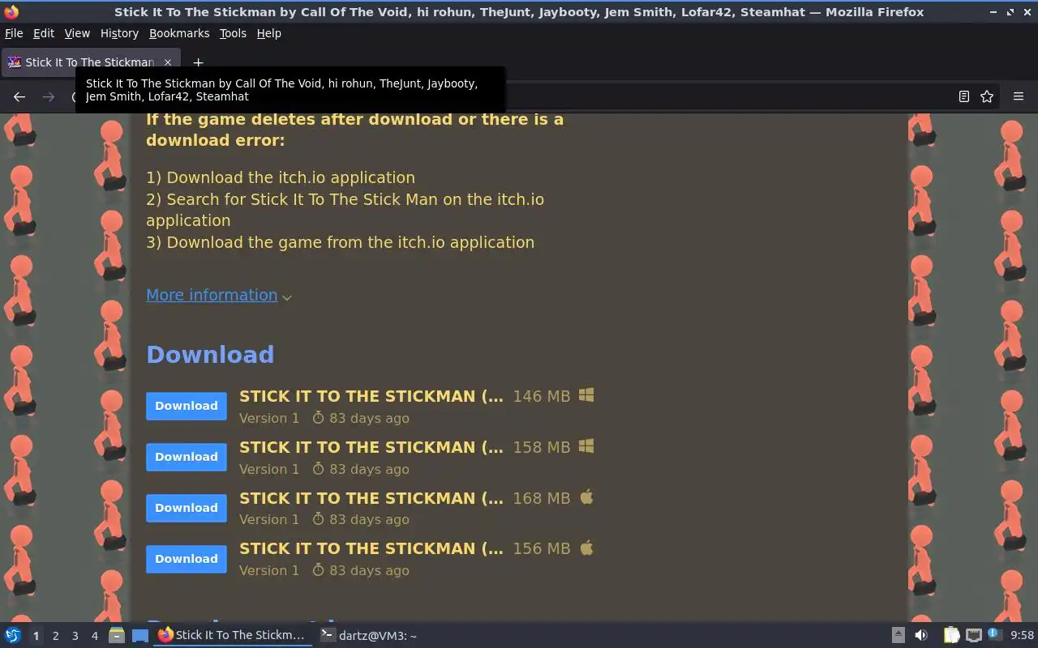Open the file manager from the taskbar
Screen dimensions: 1038x648
point(117,635)
